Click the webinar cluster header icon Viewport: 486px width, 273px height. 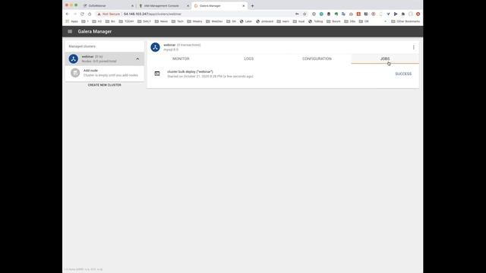click(155, 47)
